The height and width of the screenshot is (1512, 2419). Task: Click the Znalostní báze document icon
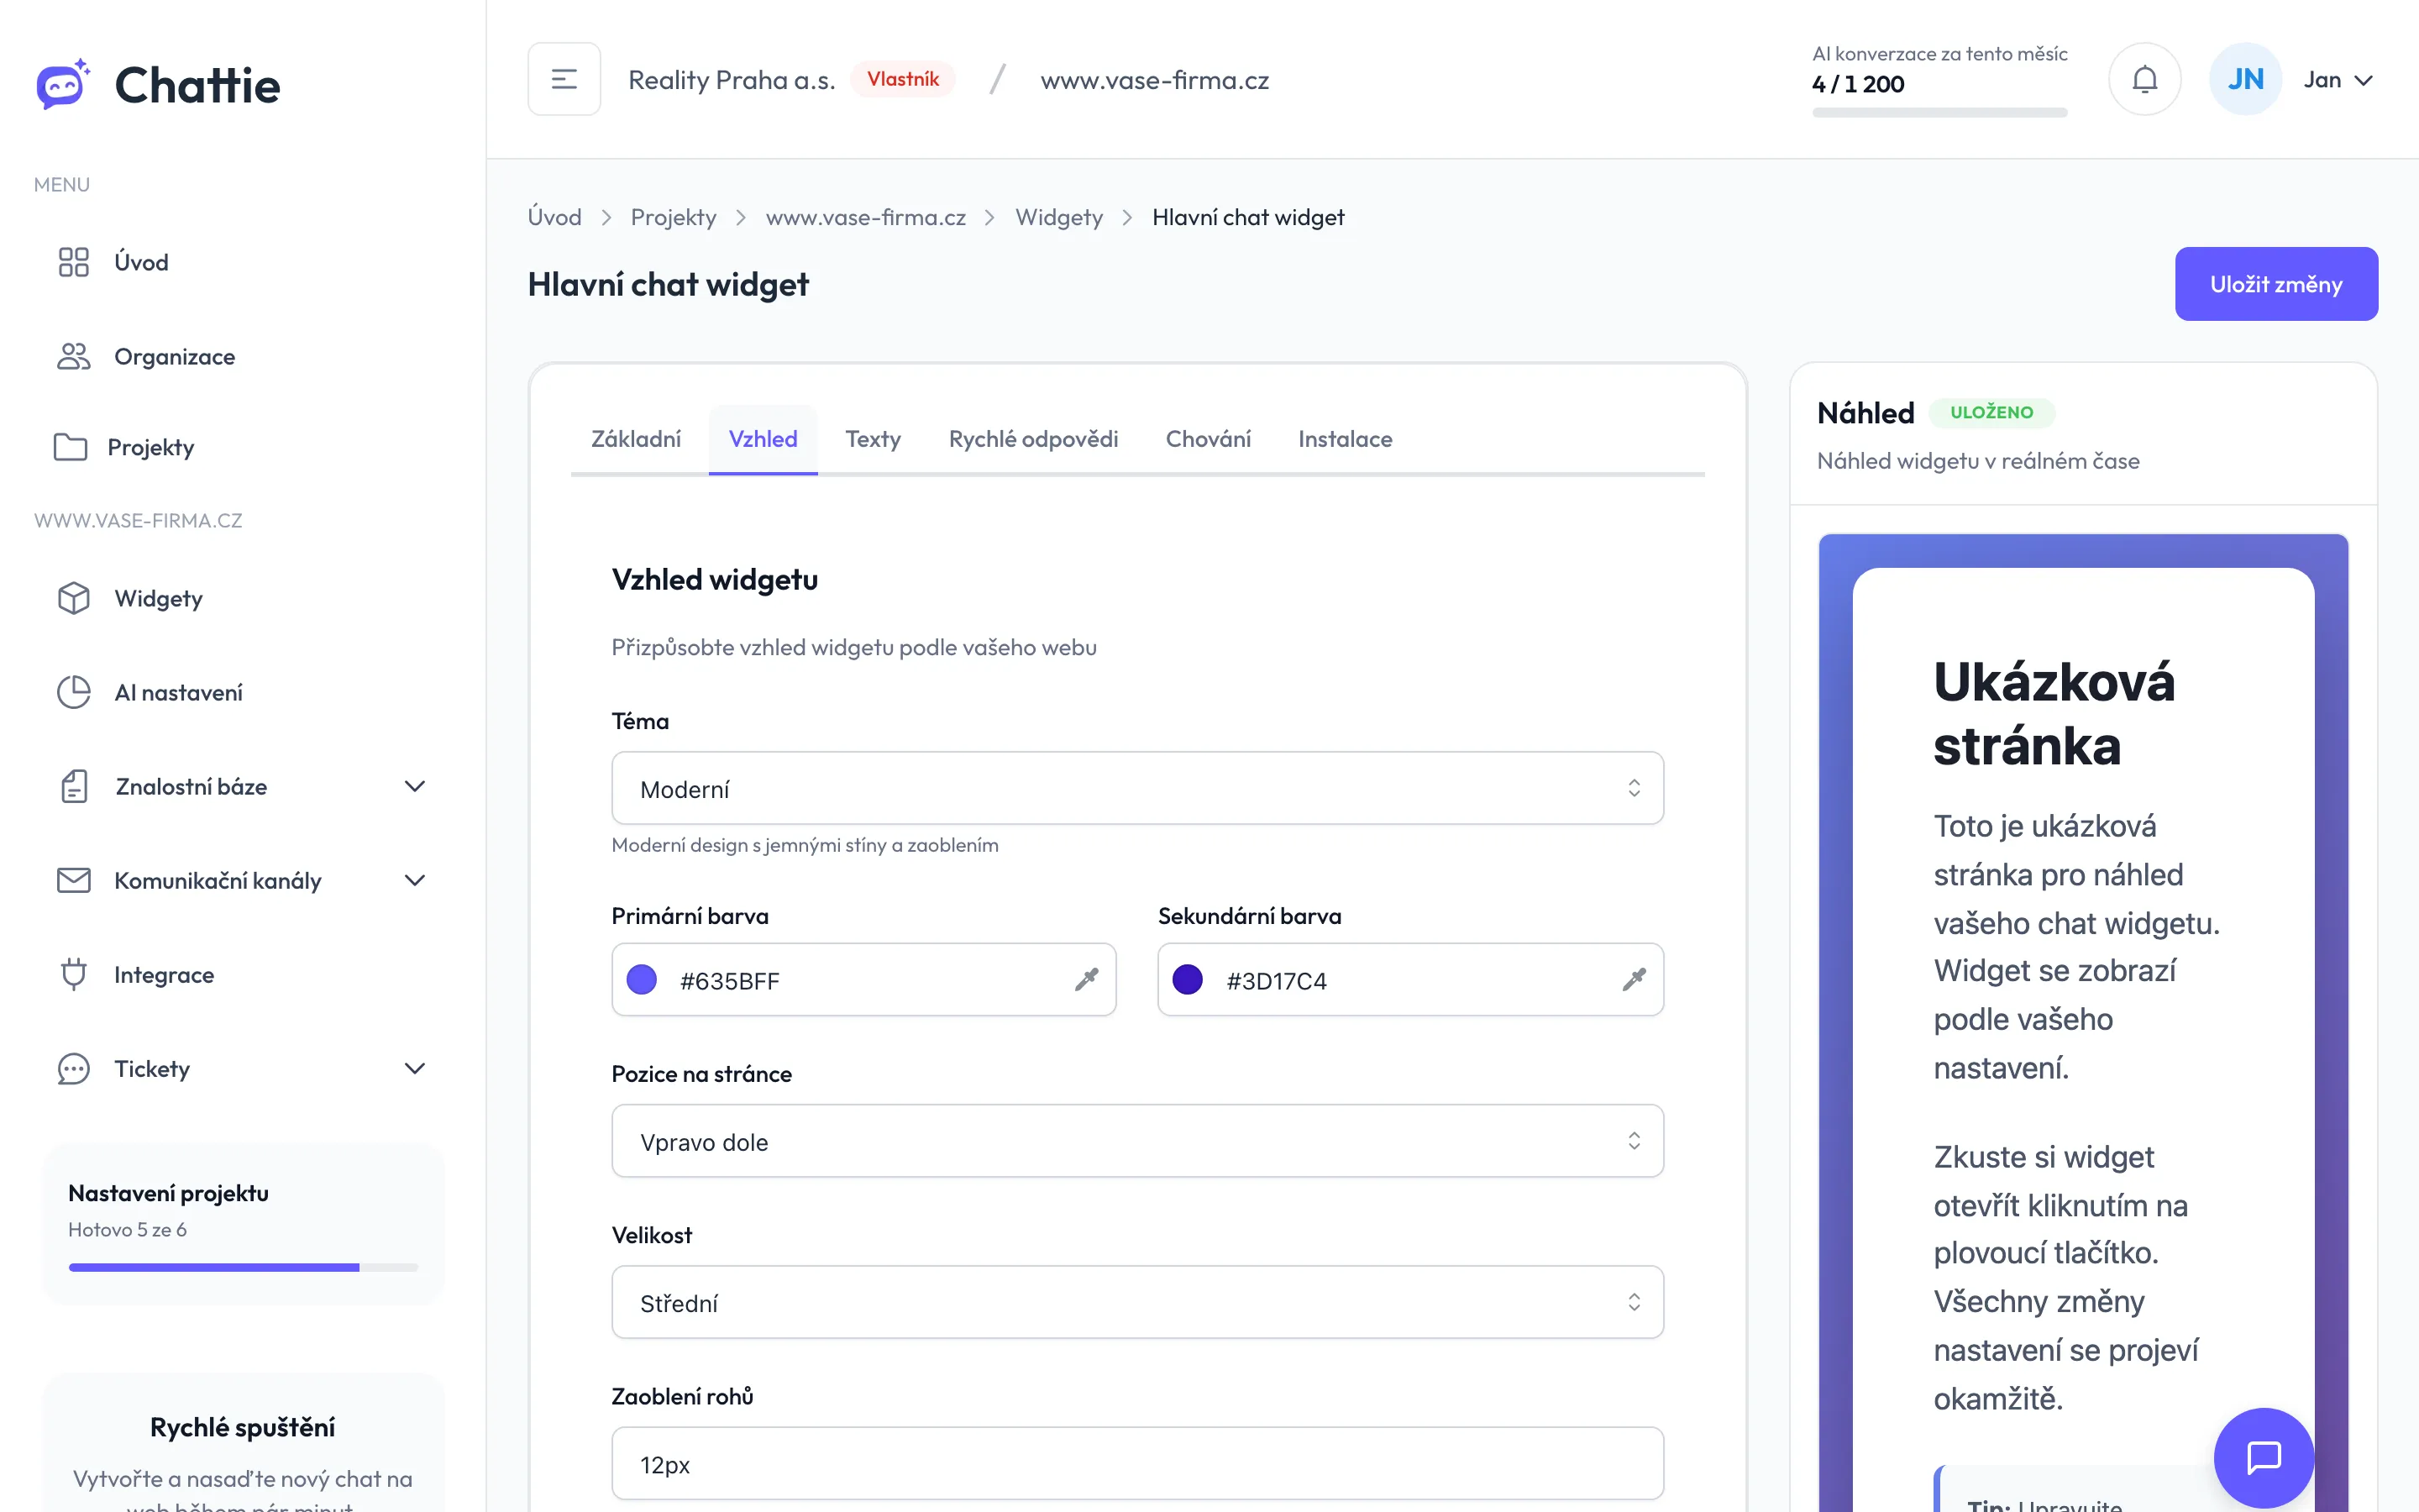[x=73, y=786]
